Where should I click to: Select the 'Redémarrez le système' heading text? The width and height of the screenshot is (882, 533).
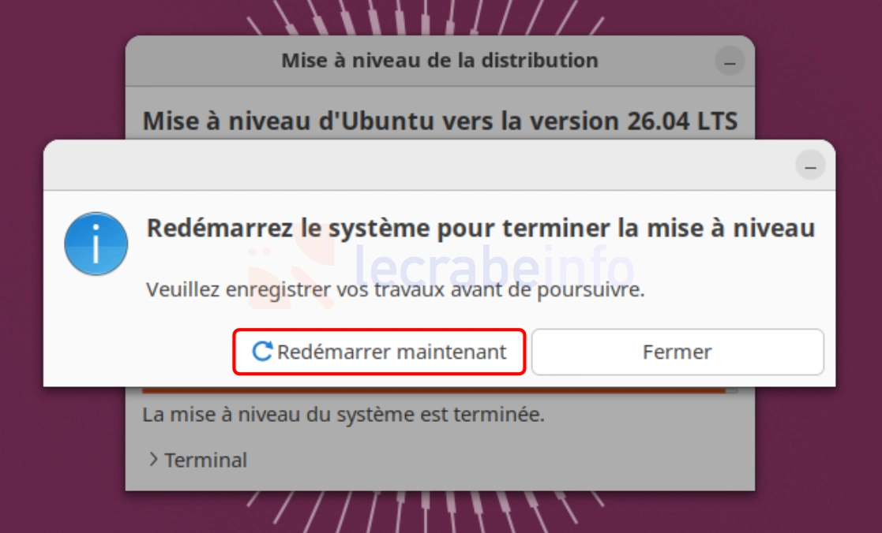(480, 228)
